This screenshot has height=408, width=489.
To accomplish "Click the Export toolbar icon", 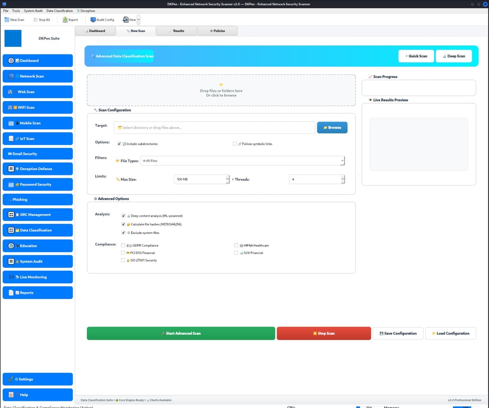I will pyautogui.click(x=70, y=20).
